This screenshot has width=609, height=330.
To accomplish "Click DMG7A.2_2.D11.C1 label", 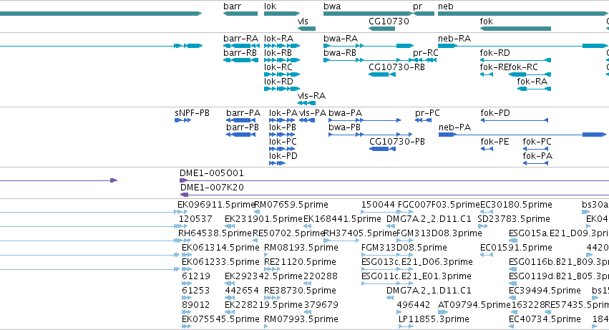I will coord(429,219).
